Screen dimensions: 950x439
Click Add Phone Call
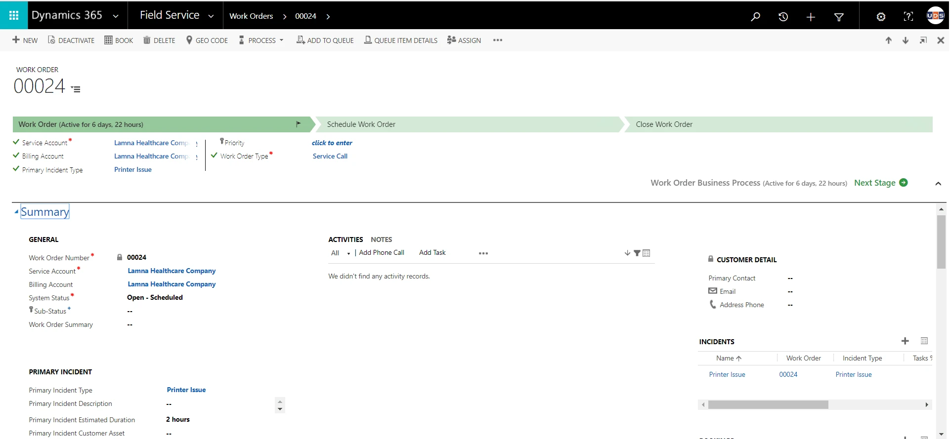pyautogui.click(x=382, y=252)
